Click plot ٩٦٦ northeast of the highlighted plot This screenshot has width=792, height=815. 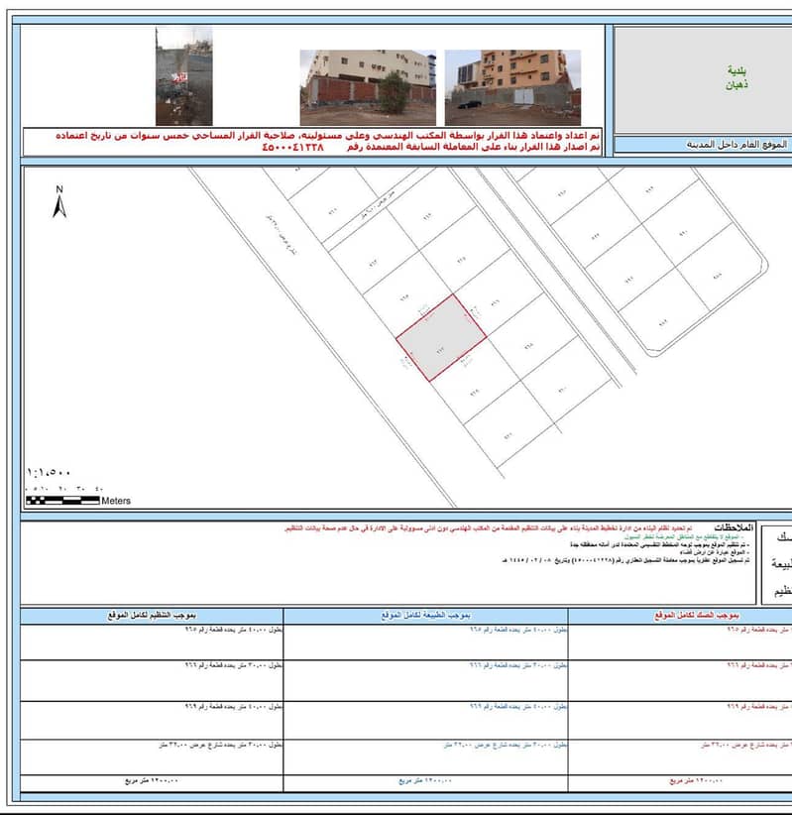(x=496, y=302)
